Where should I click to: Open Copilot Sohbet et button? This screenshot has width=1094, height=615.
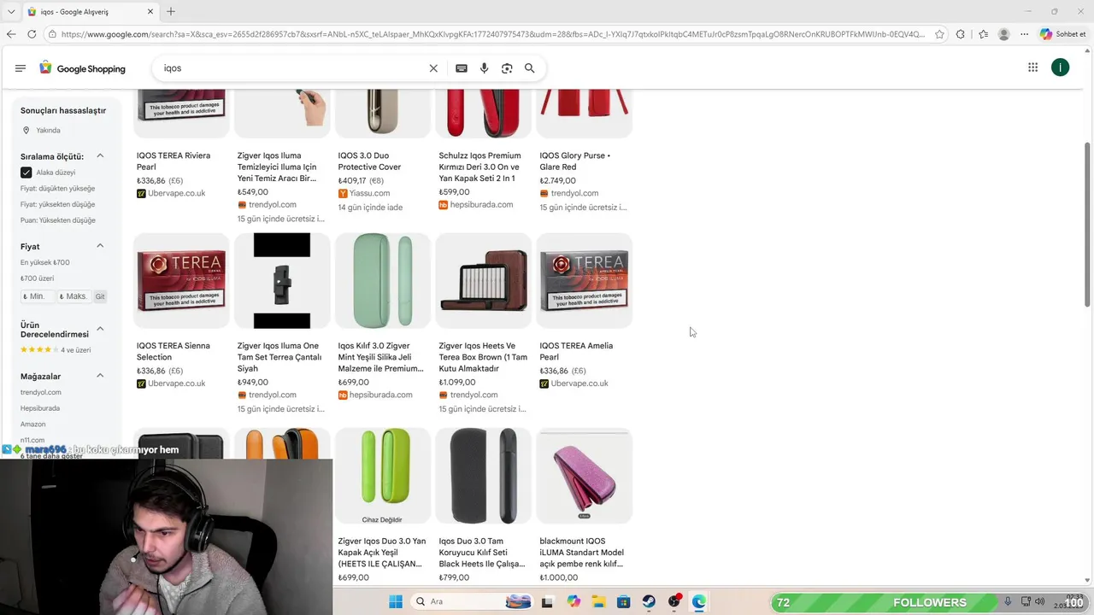(x=1063, y=34)
